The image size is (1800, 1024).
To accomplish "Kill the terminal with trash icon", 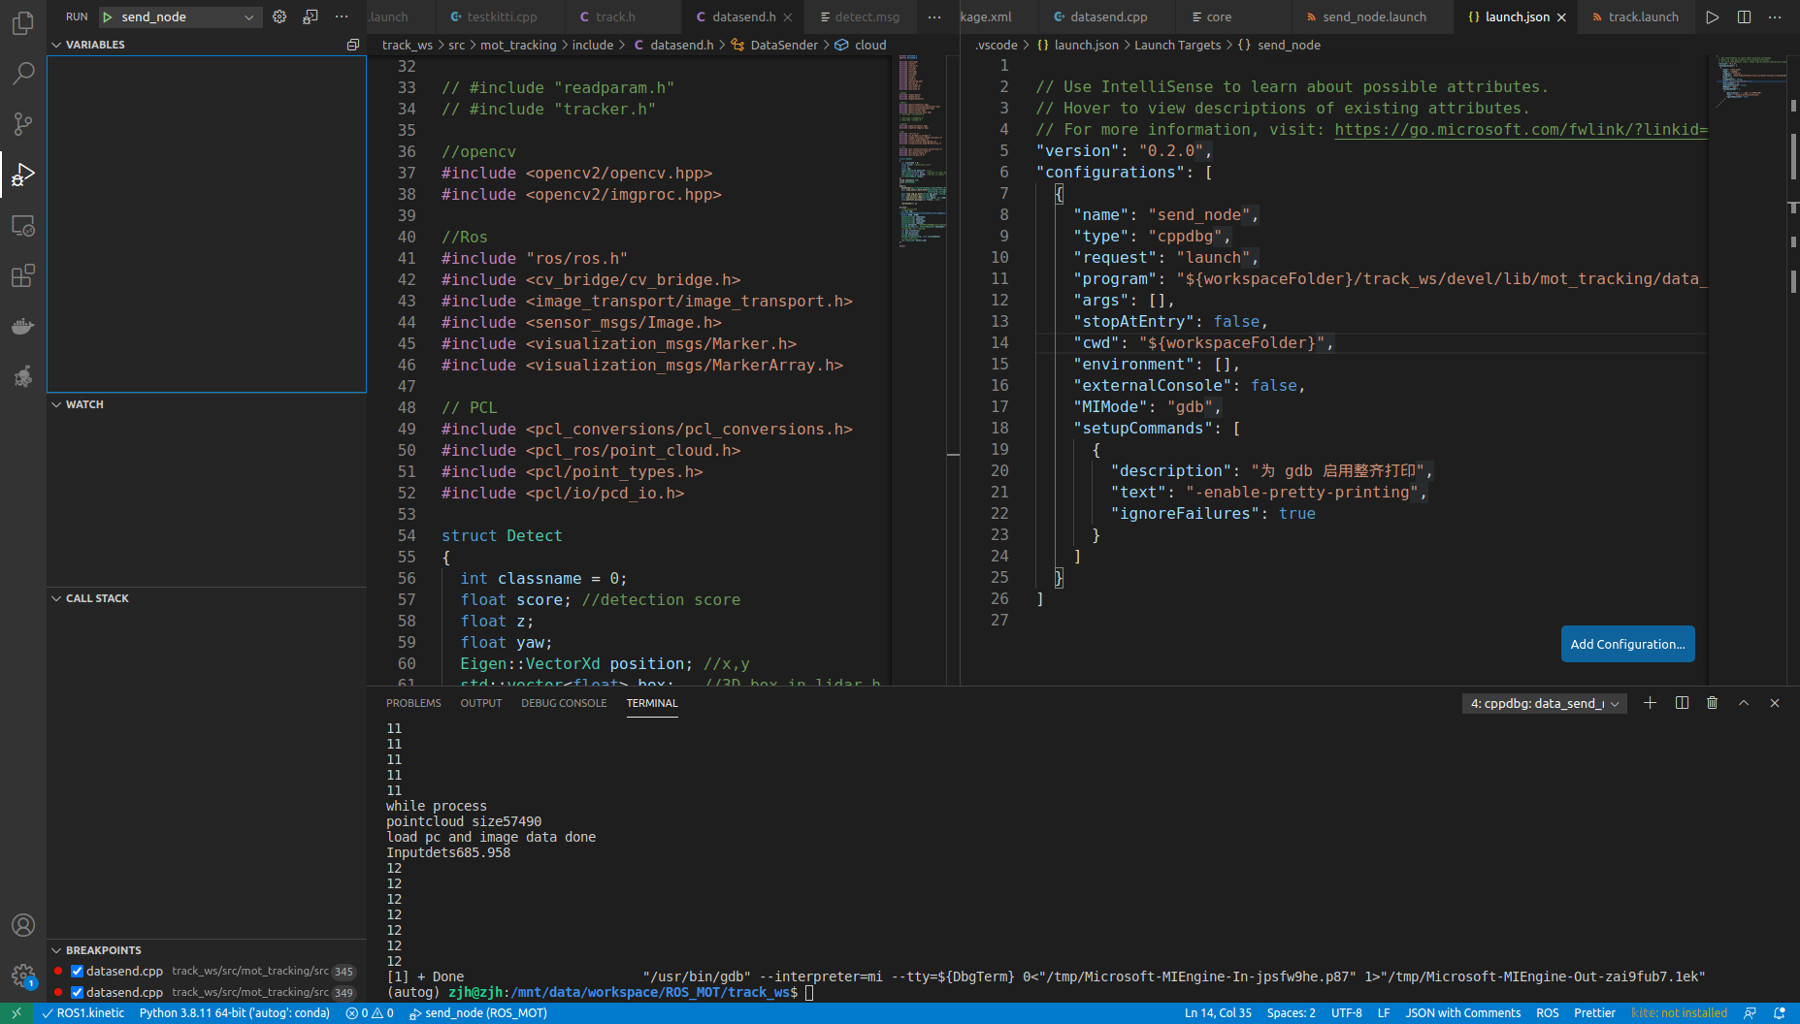I will 1713,703.
